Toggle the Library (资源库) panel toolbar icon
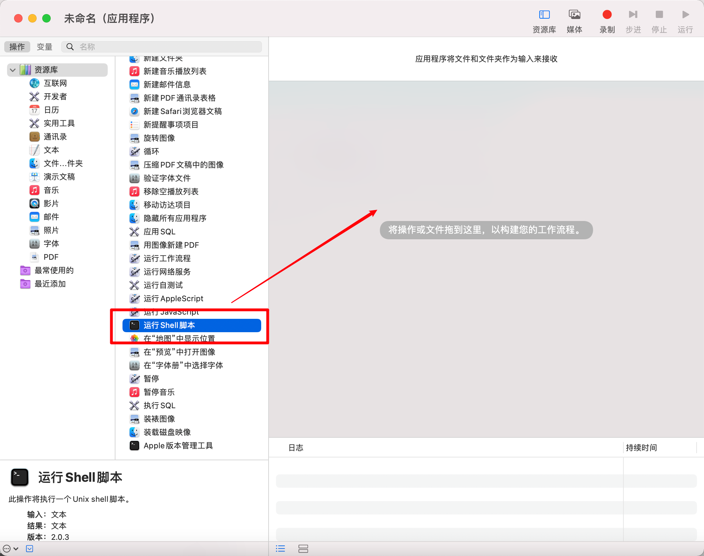The height and width of the screenshot is (556, 704). click(544, 14)
